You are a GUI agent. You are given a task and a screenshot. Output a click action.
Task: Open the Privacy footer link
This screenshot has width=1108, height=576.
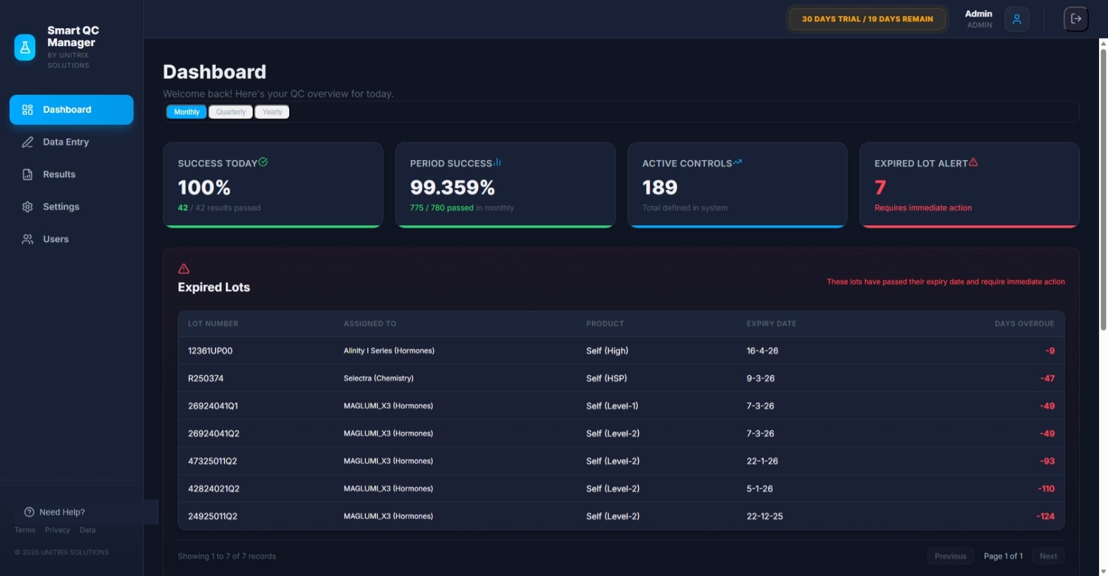point(58,530)
